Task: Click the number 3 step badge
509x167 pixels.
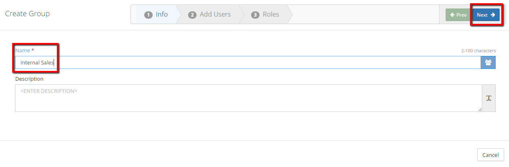Action: coord(255,15)
